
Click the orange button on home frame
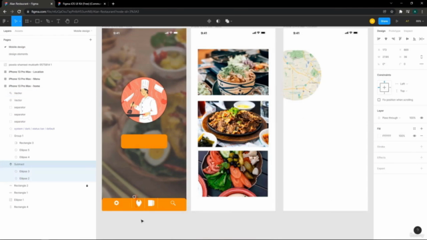click(x=144, y=141)
